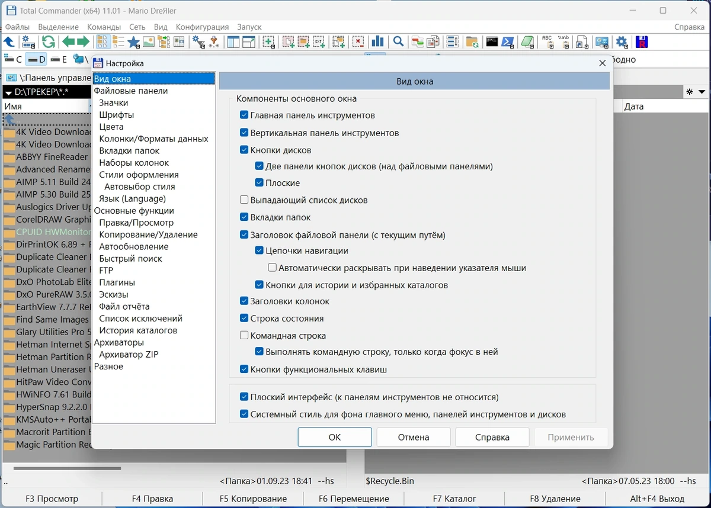Select 'Язык (Language)' settings category

[133, 198]
